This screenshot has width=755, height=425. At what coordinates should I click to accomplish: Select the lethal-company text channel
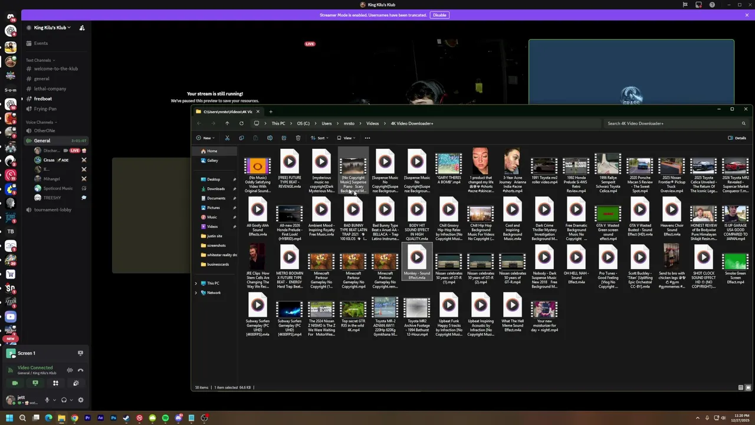(x=50, y=89)
